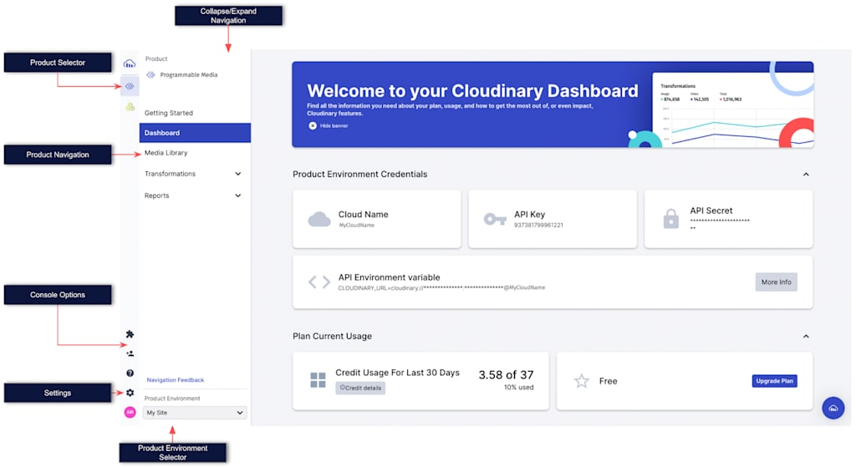Open the pink user avatar

130,412
